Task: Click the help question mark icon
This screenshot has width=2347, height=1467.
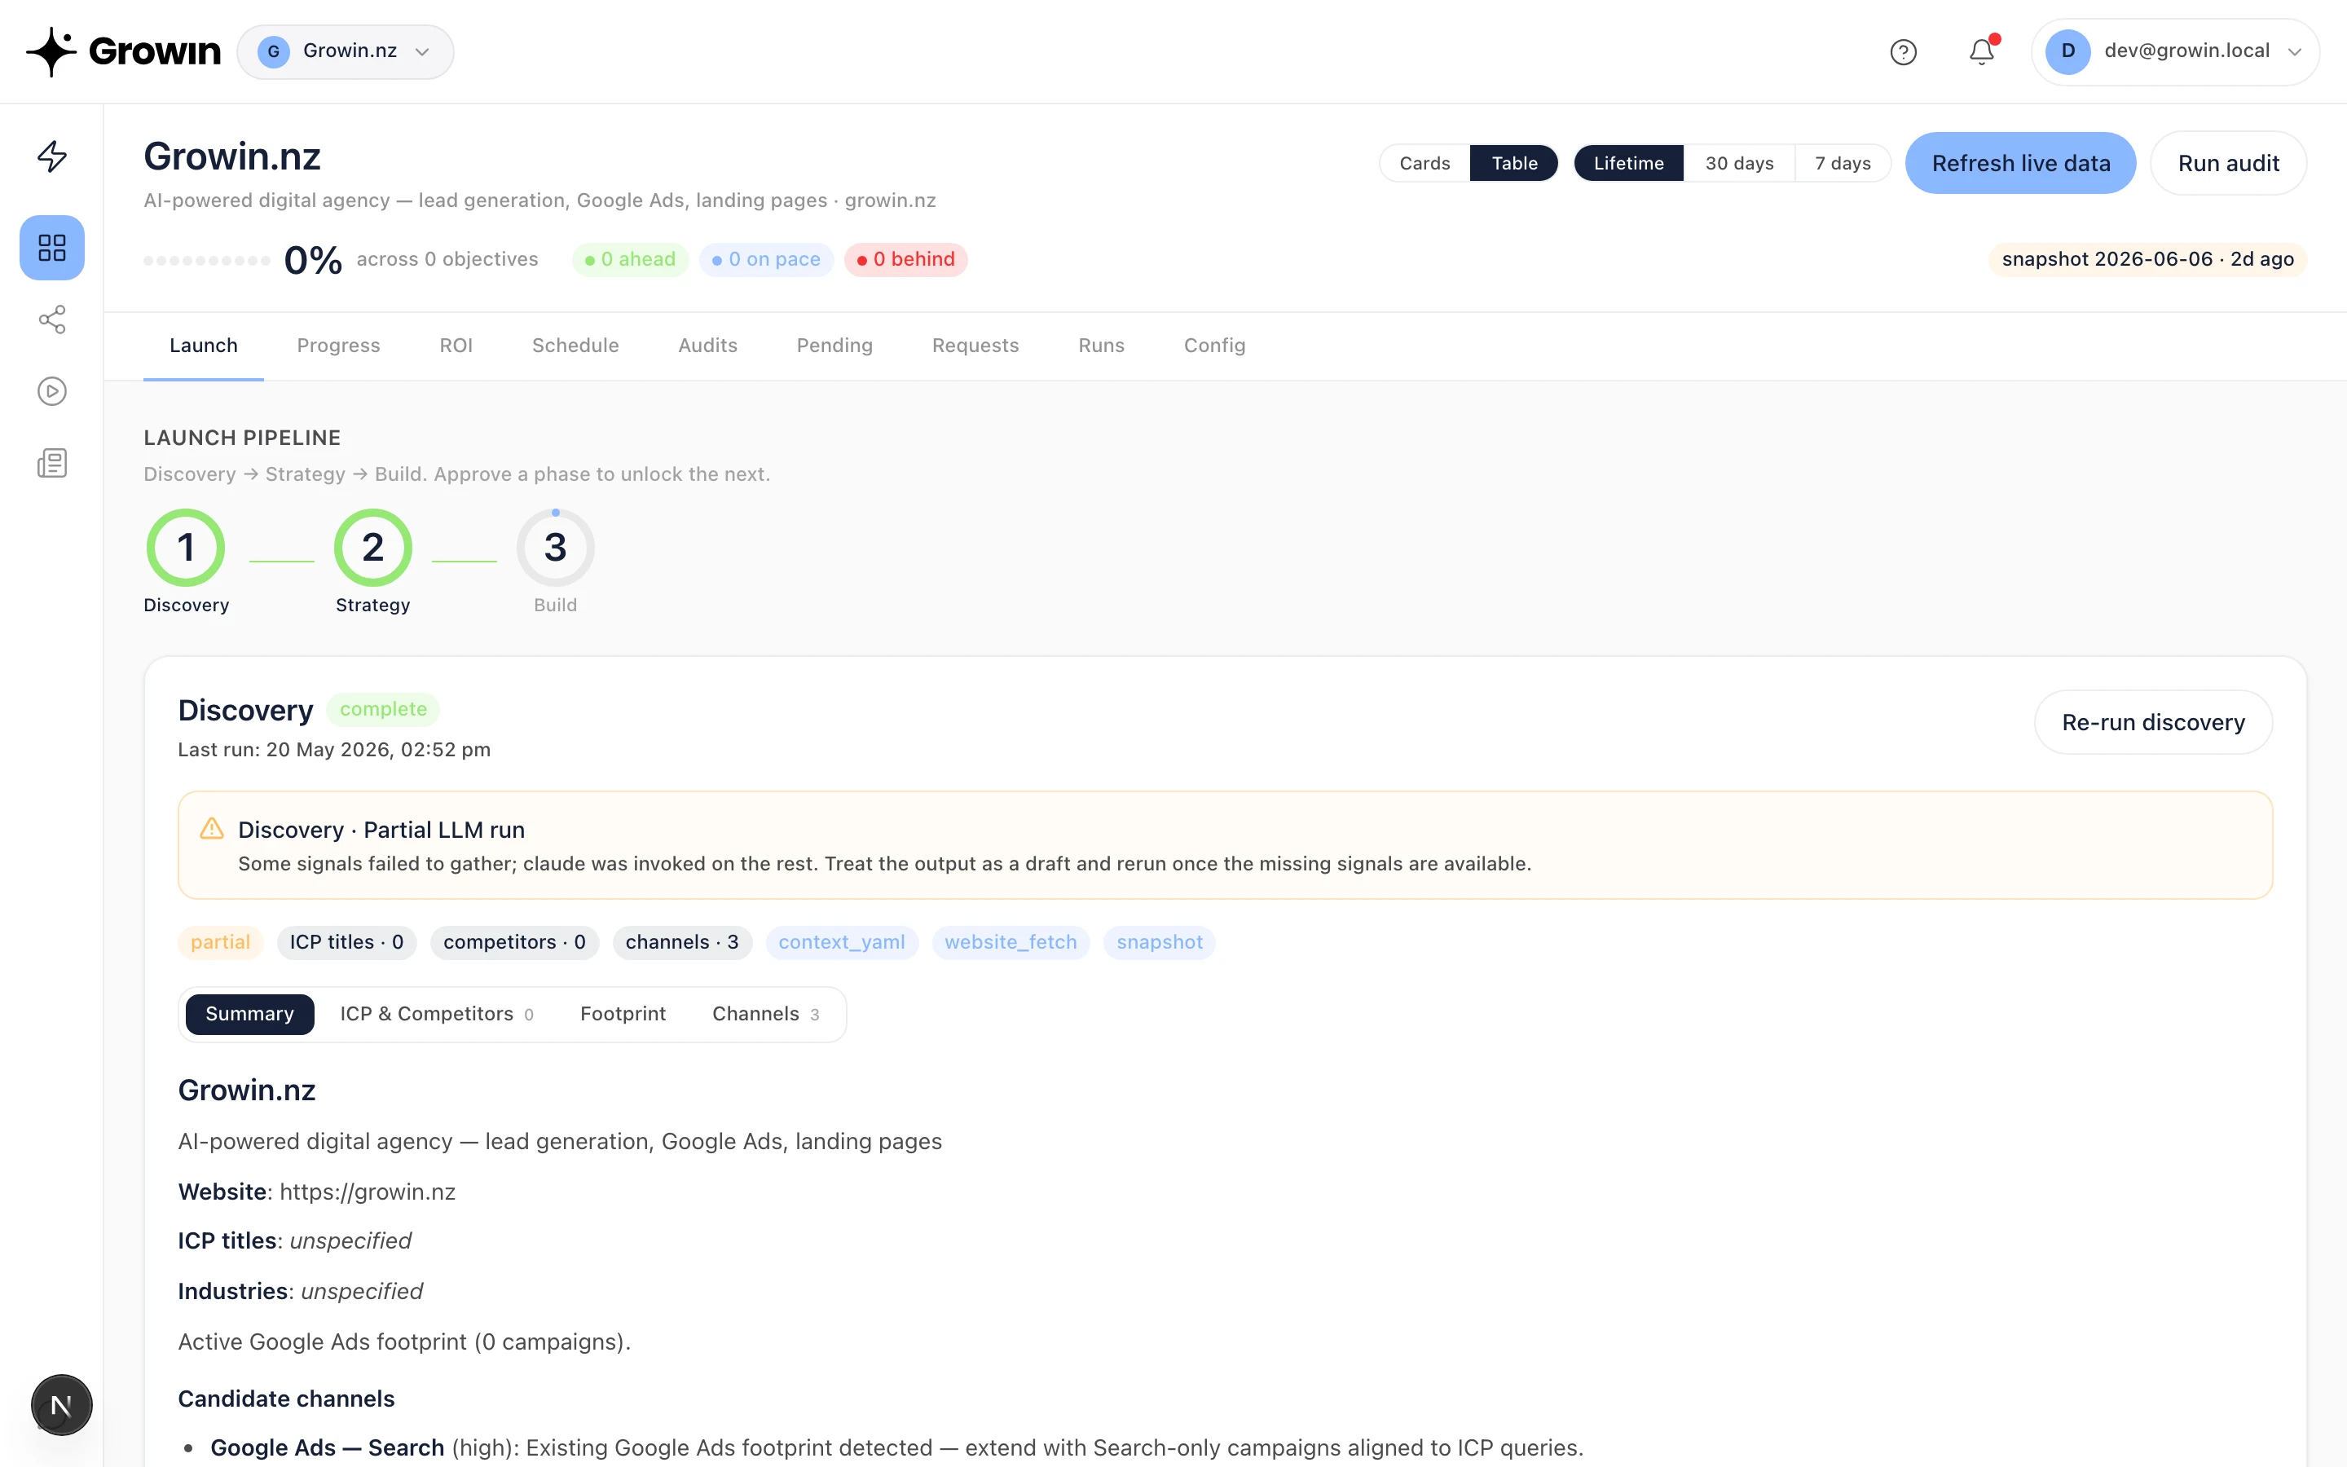Action: [1903, 51]
